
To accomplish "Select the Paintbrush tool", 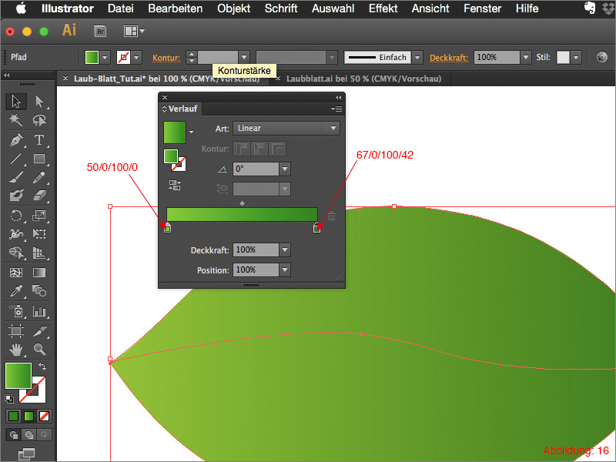I will [15, 177].
